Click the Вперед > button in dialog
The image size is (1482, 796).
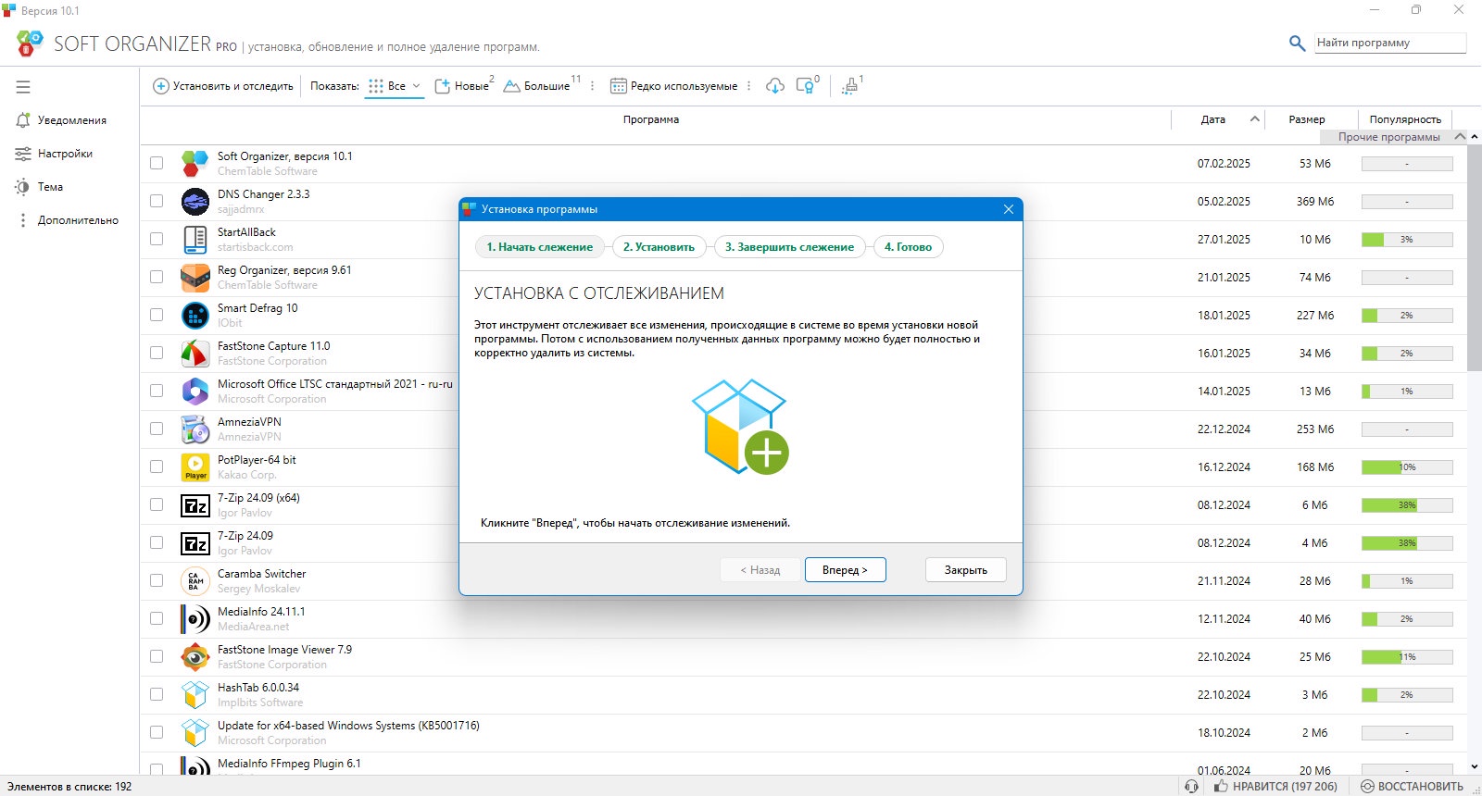pos(845,570)
